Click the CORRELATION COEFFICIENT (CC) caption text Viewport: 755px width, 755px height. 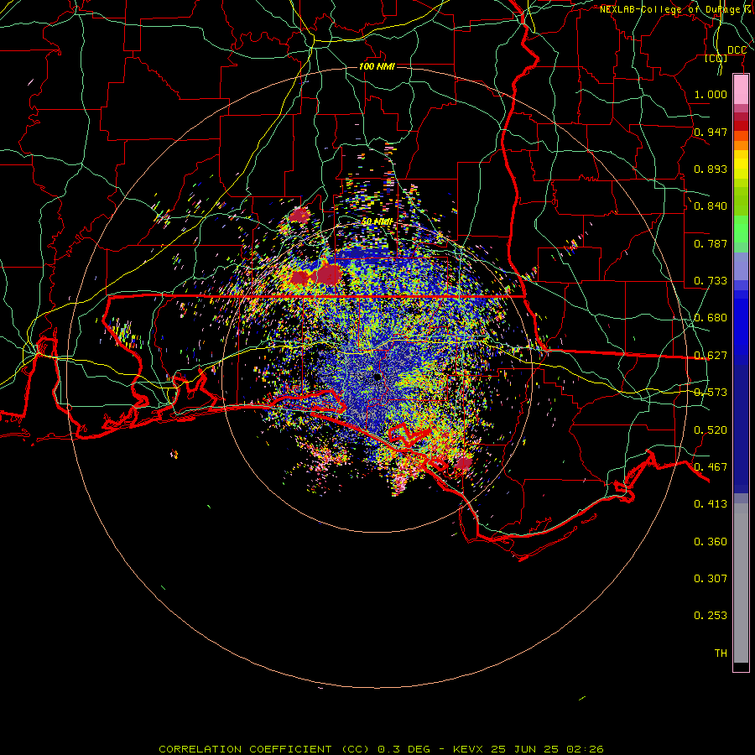[265, 749]
